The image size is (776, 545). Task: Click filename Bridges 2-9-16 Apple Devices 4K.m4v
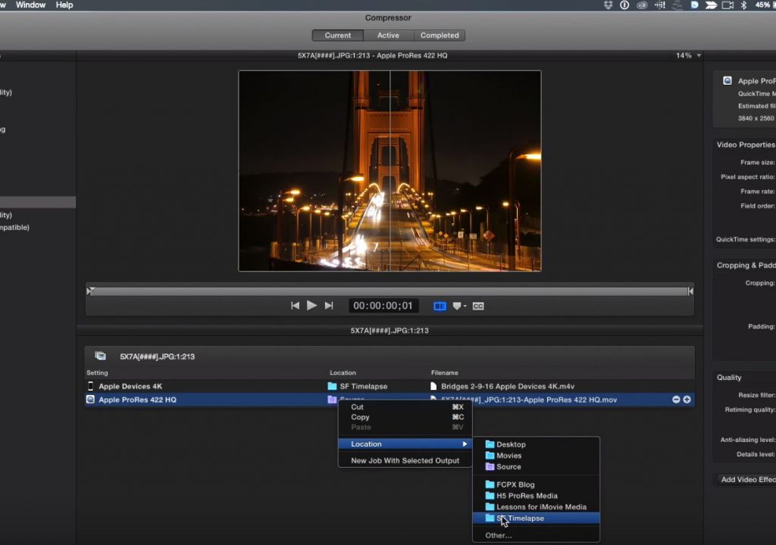pos(508,386)
